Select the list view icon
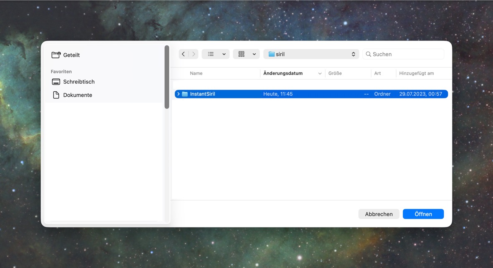 click(211, 54)
